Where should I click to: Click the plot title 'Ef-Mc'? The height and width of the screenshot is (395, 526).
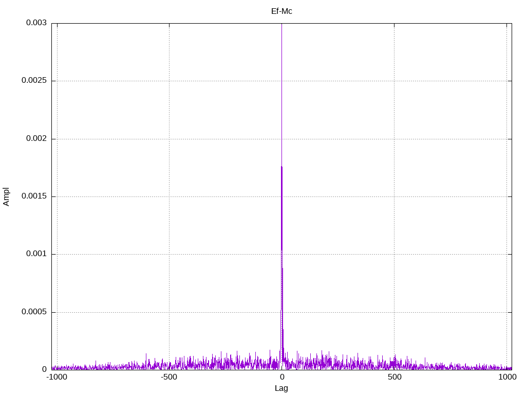[x=281, y=11]
